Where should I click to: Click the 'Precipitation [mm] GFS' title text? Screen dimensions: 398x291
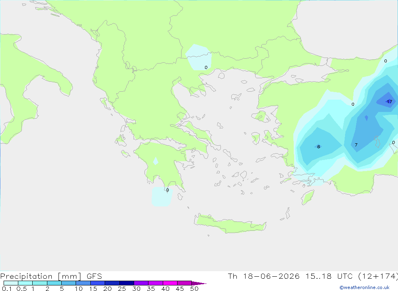pos(51,276)
